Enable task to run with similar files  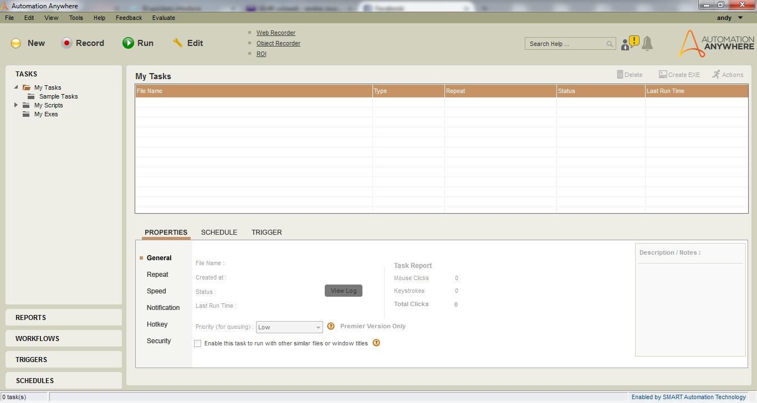(x=198, y=343)
